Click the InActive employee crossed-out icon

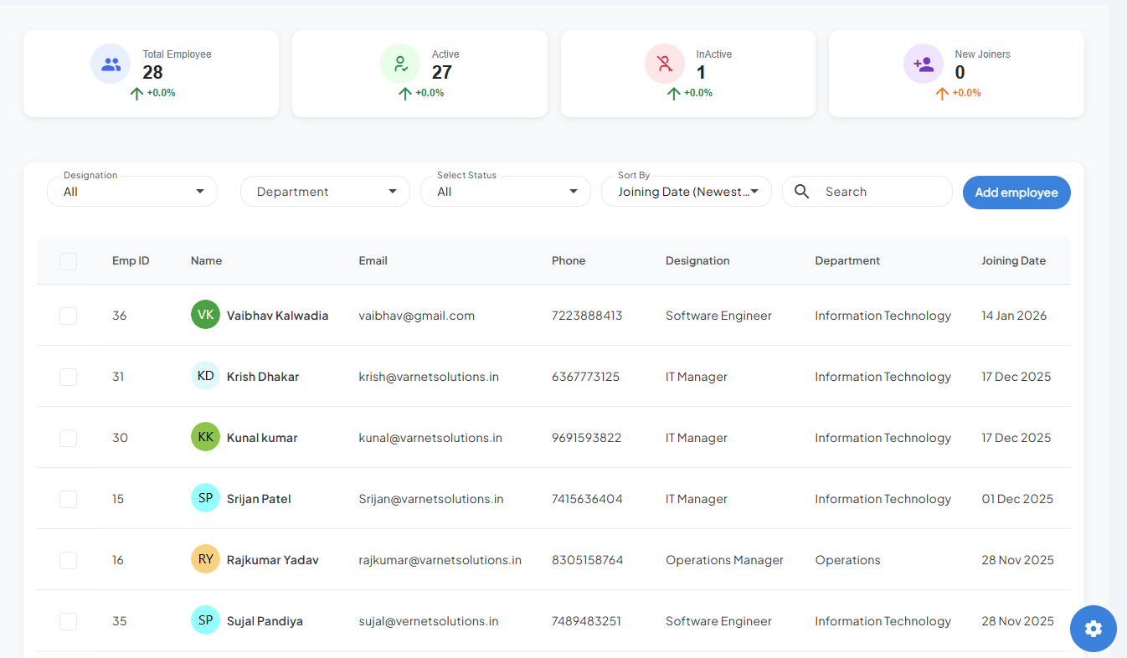(665, 64)
